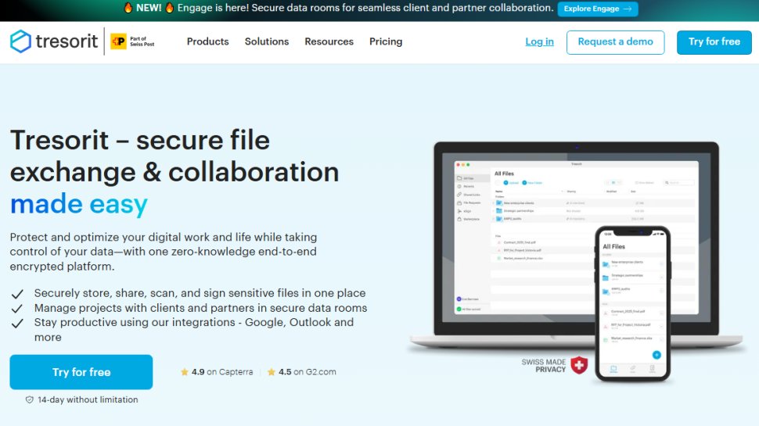The image size is (759, 426).
Task: Click Try for free in the header
Action: tap(714, 42)
